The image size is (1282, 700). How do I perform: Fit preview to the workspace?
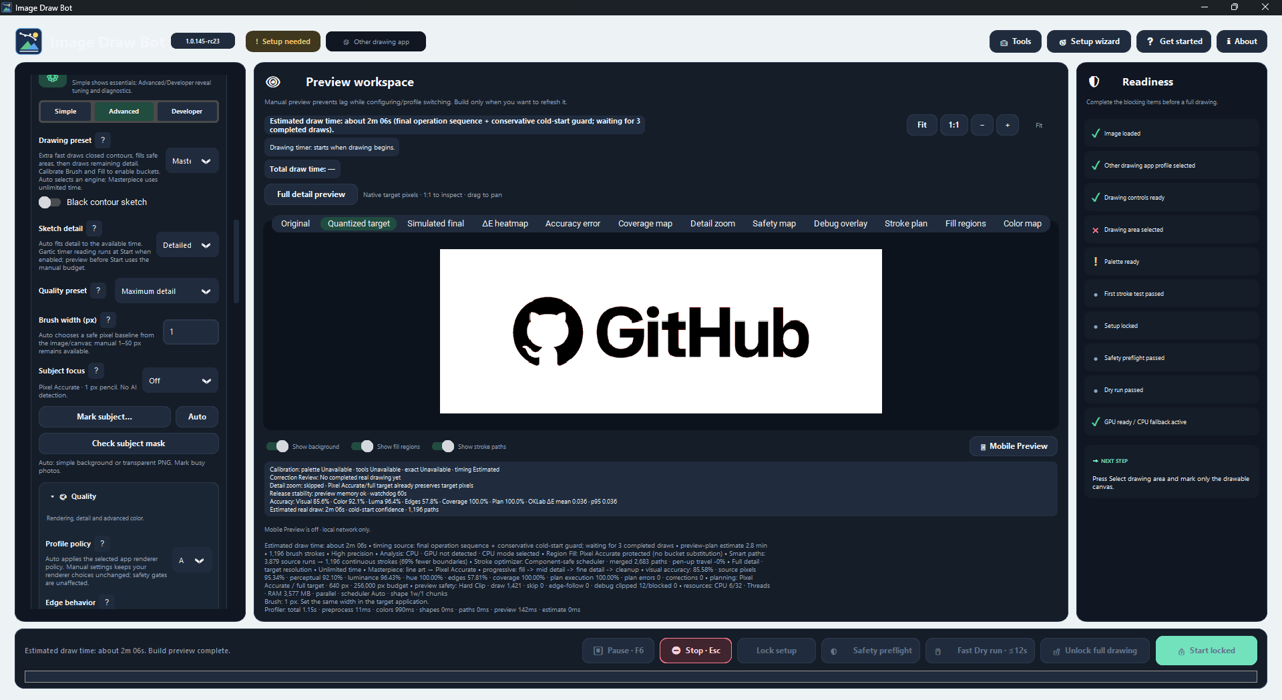(x=922, y=125)
